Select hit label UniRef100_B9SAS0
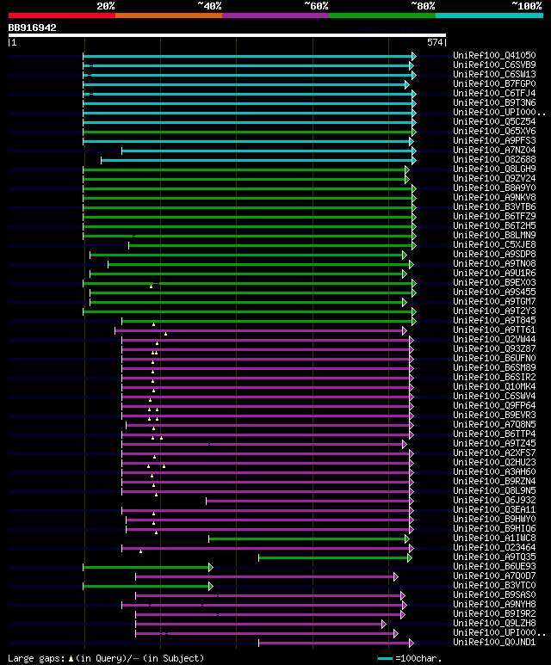The width and height of the screenshot is (551, 665). pos(494,595)
